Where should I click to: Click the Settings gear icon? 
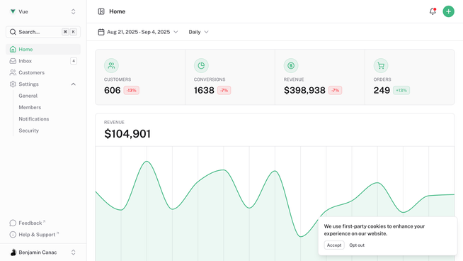13,84
